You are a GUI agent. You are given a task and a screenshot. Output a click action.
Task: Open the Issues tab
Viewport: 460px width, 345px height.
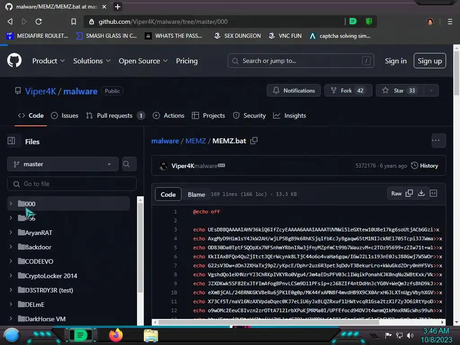[x=65, y=115]
